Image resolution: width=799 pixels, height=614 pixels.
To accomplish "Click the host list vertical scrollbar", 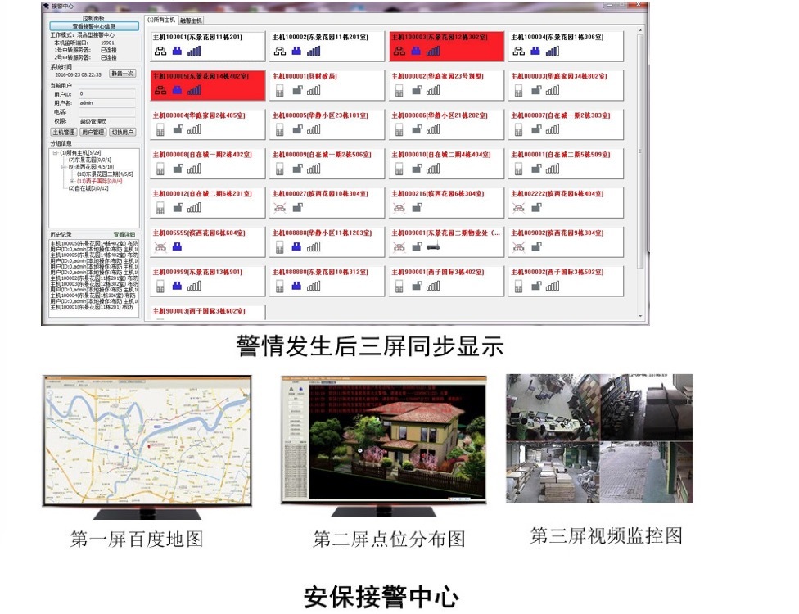I will (639, 164).
